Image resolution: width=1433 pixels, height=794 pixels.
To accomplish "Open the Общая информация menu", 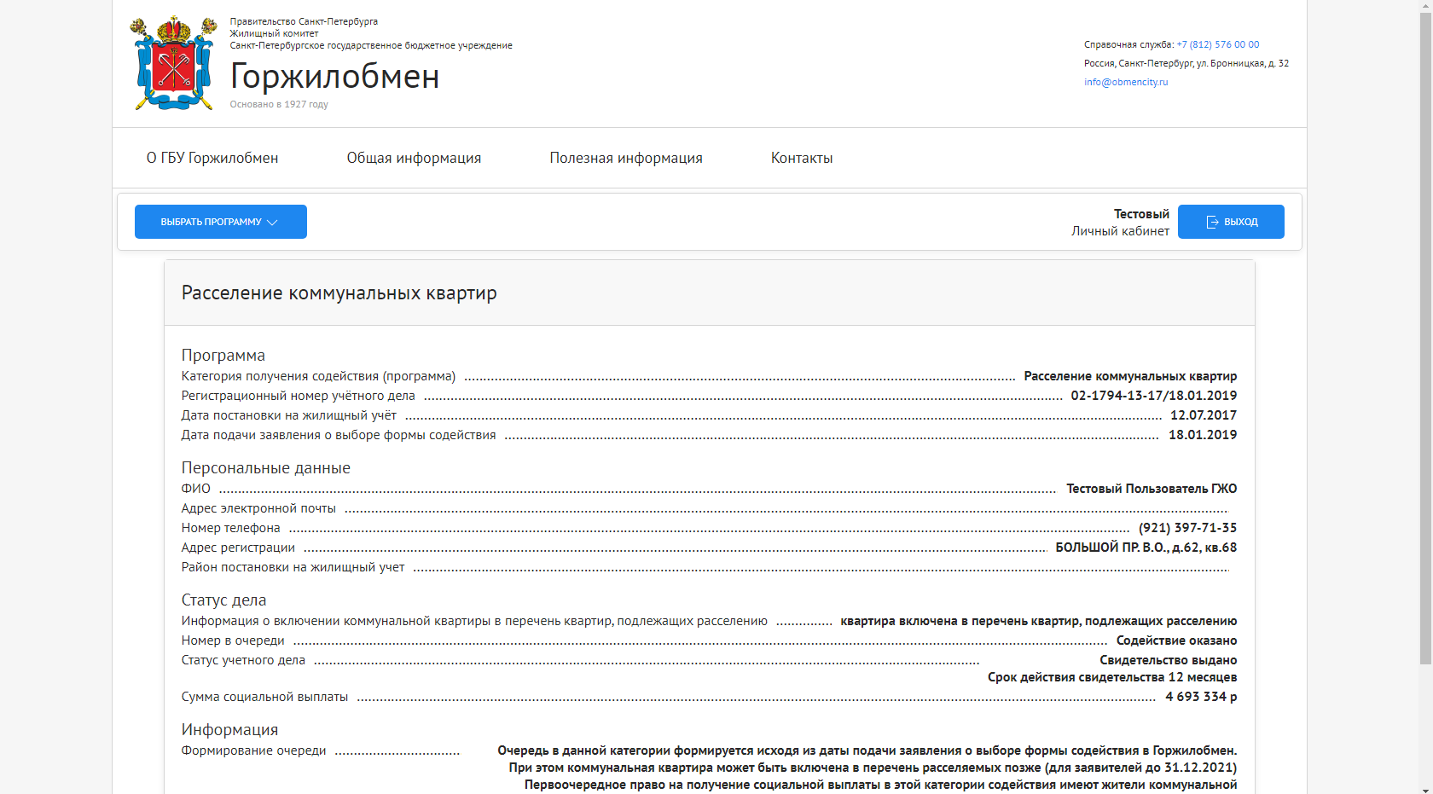I will (414, 158).
